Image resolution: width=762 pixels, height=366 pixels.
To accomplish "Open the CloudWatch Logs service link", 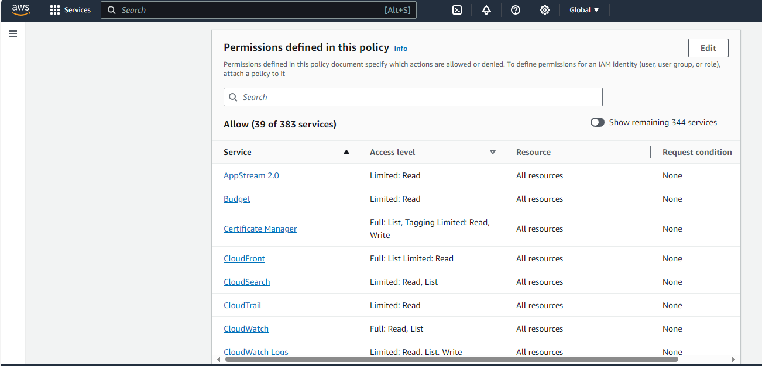I will coord(256,352).
